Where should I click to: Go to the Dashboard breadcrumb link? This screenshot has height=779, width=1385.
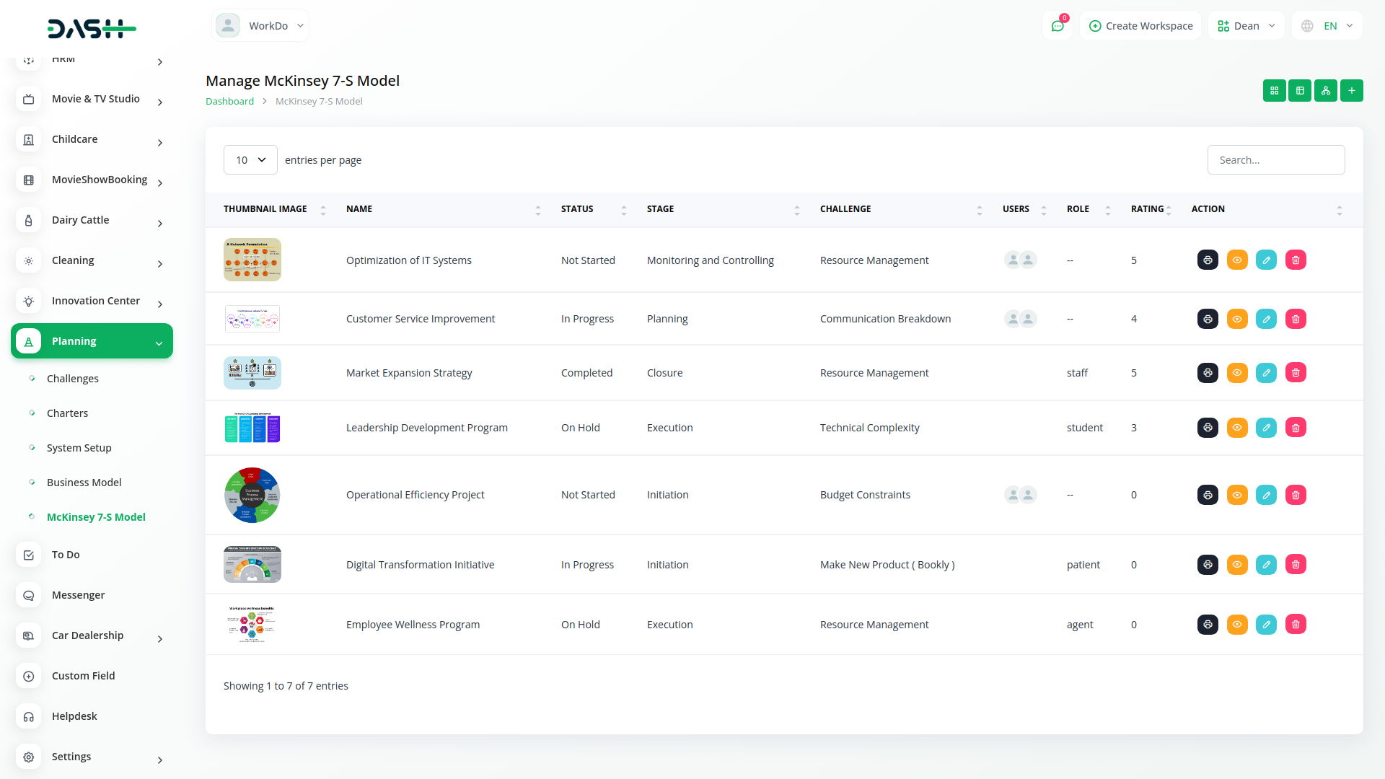(229, 102)
